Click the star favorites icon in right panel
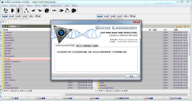This screenshot has width=192, height=101. pyautogui.click(x=185, y=26)
